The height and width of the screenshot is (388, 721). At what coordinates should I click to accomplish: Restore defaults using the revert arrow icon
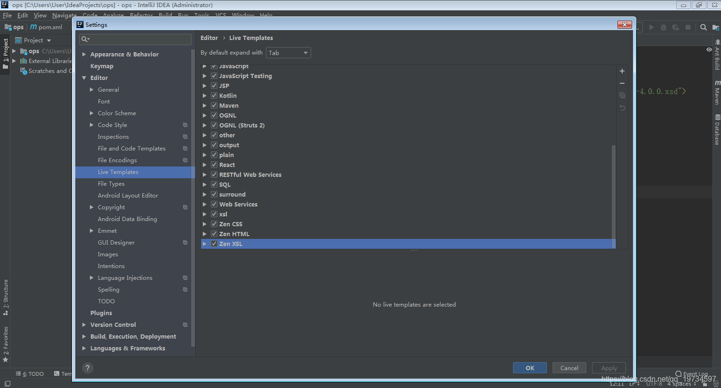pyautogui.click(x=622, y=108)
